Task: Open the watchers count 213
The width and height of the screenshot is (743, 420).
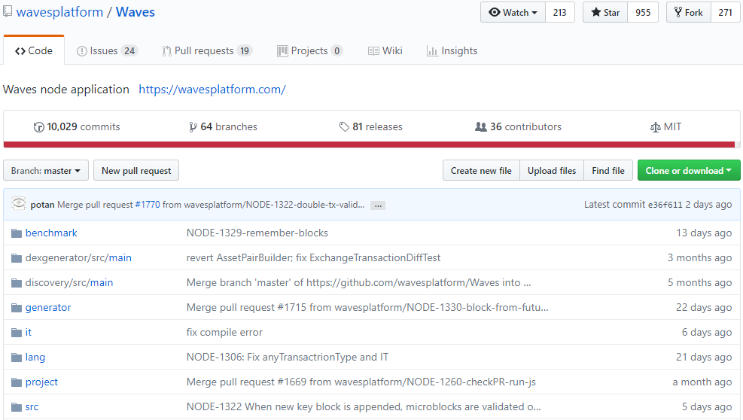Action: (x=559, y=12)
